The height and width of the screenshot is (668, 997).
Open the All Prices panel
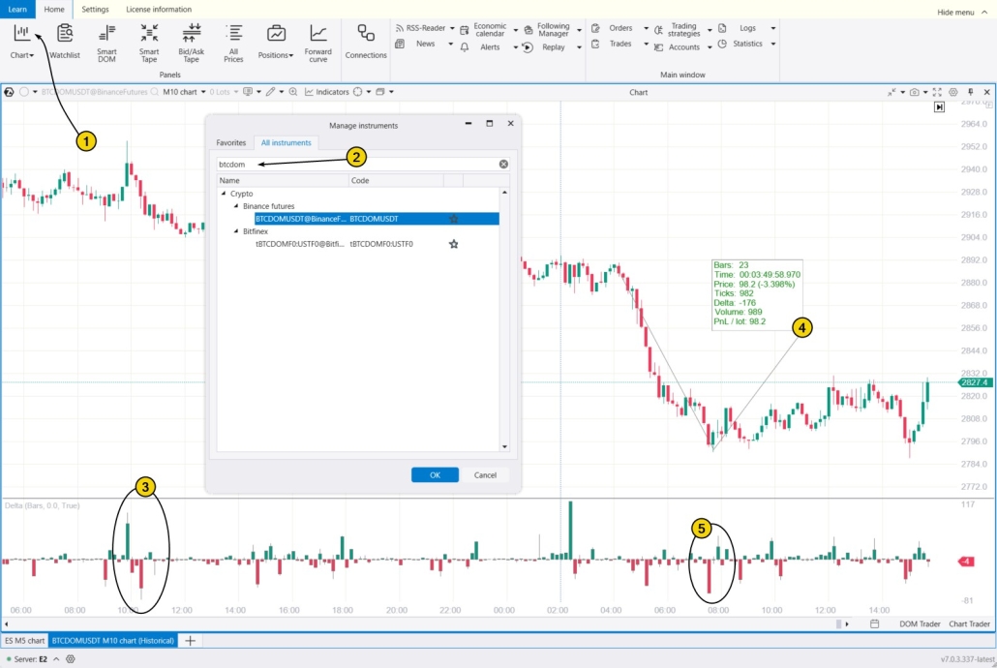click(x=233, y=39)
